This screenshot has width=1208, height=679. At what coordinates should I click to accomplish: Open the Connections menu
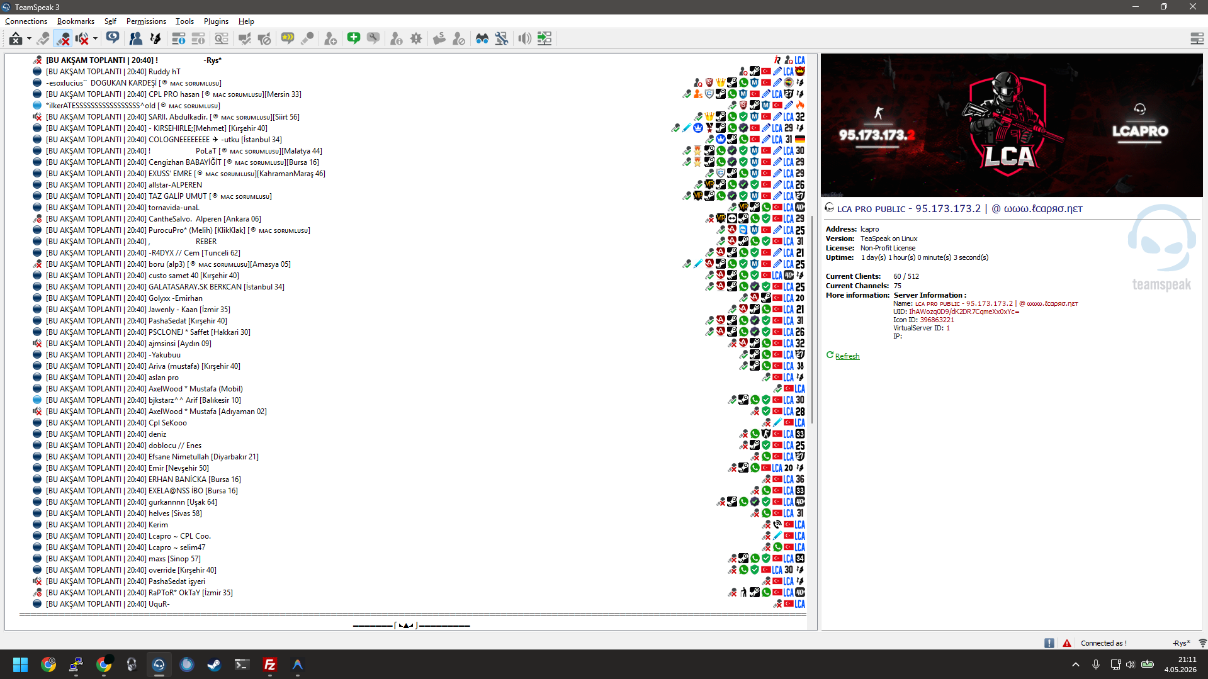tap(26, 21)
